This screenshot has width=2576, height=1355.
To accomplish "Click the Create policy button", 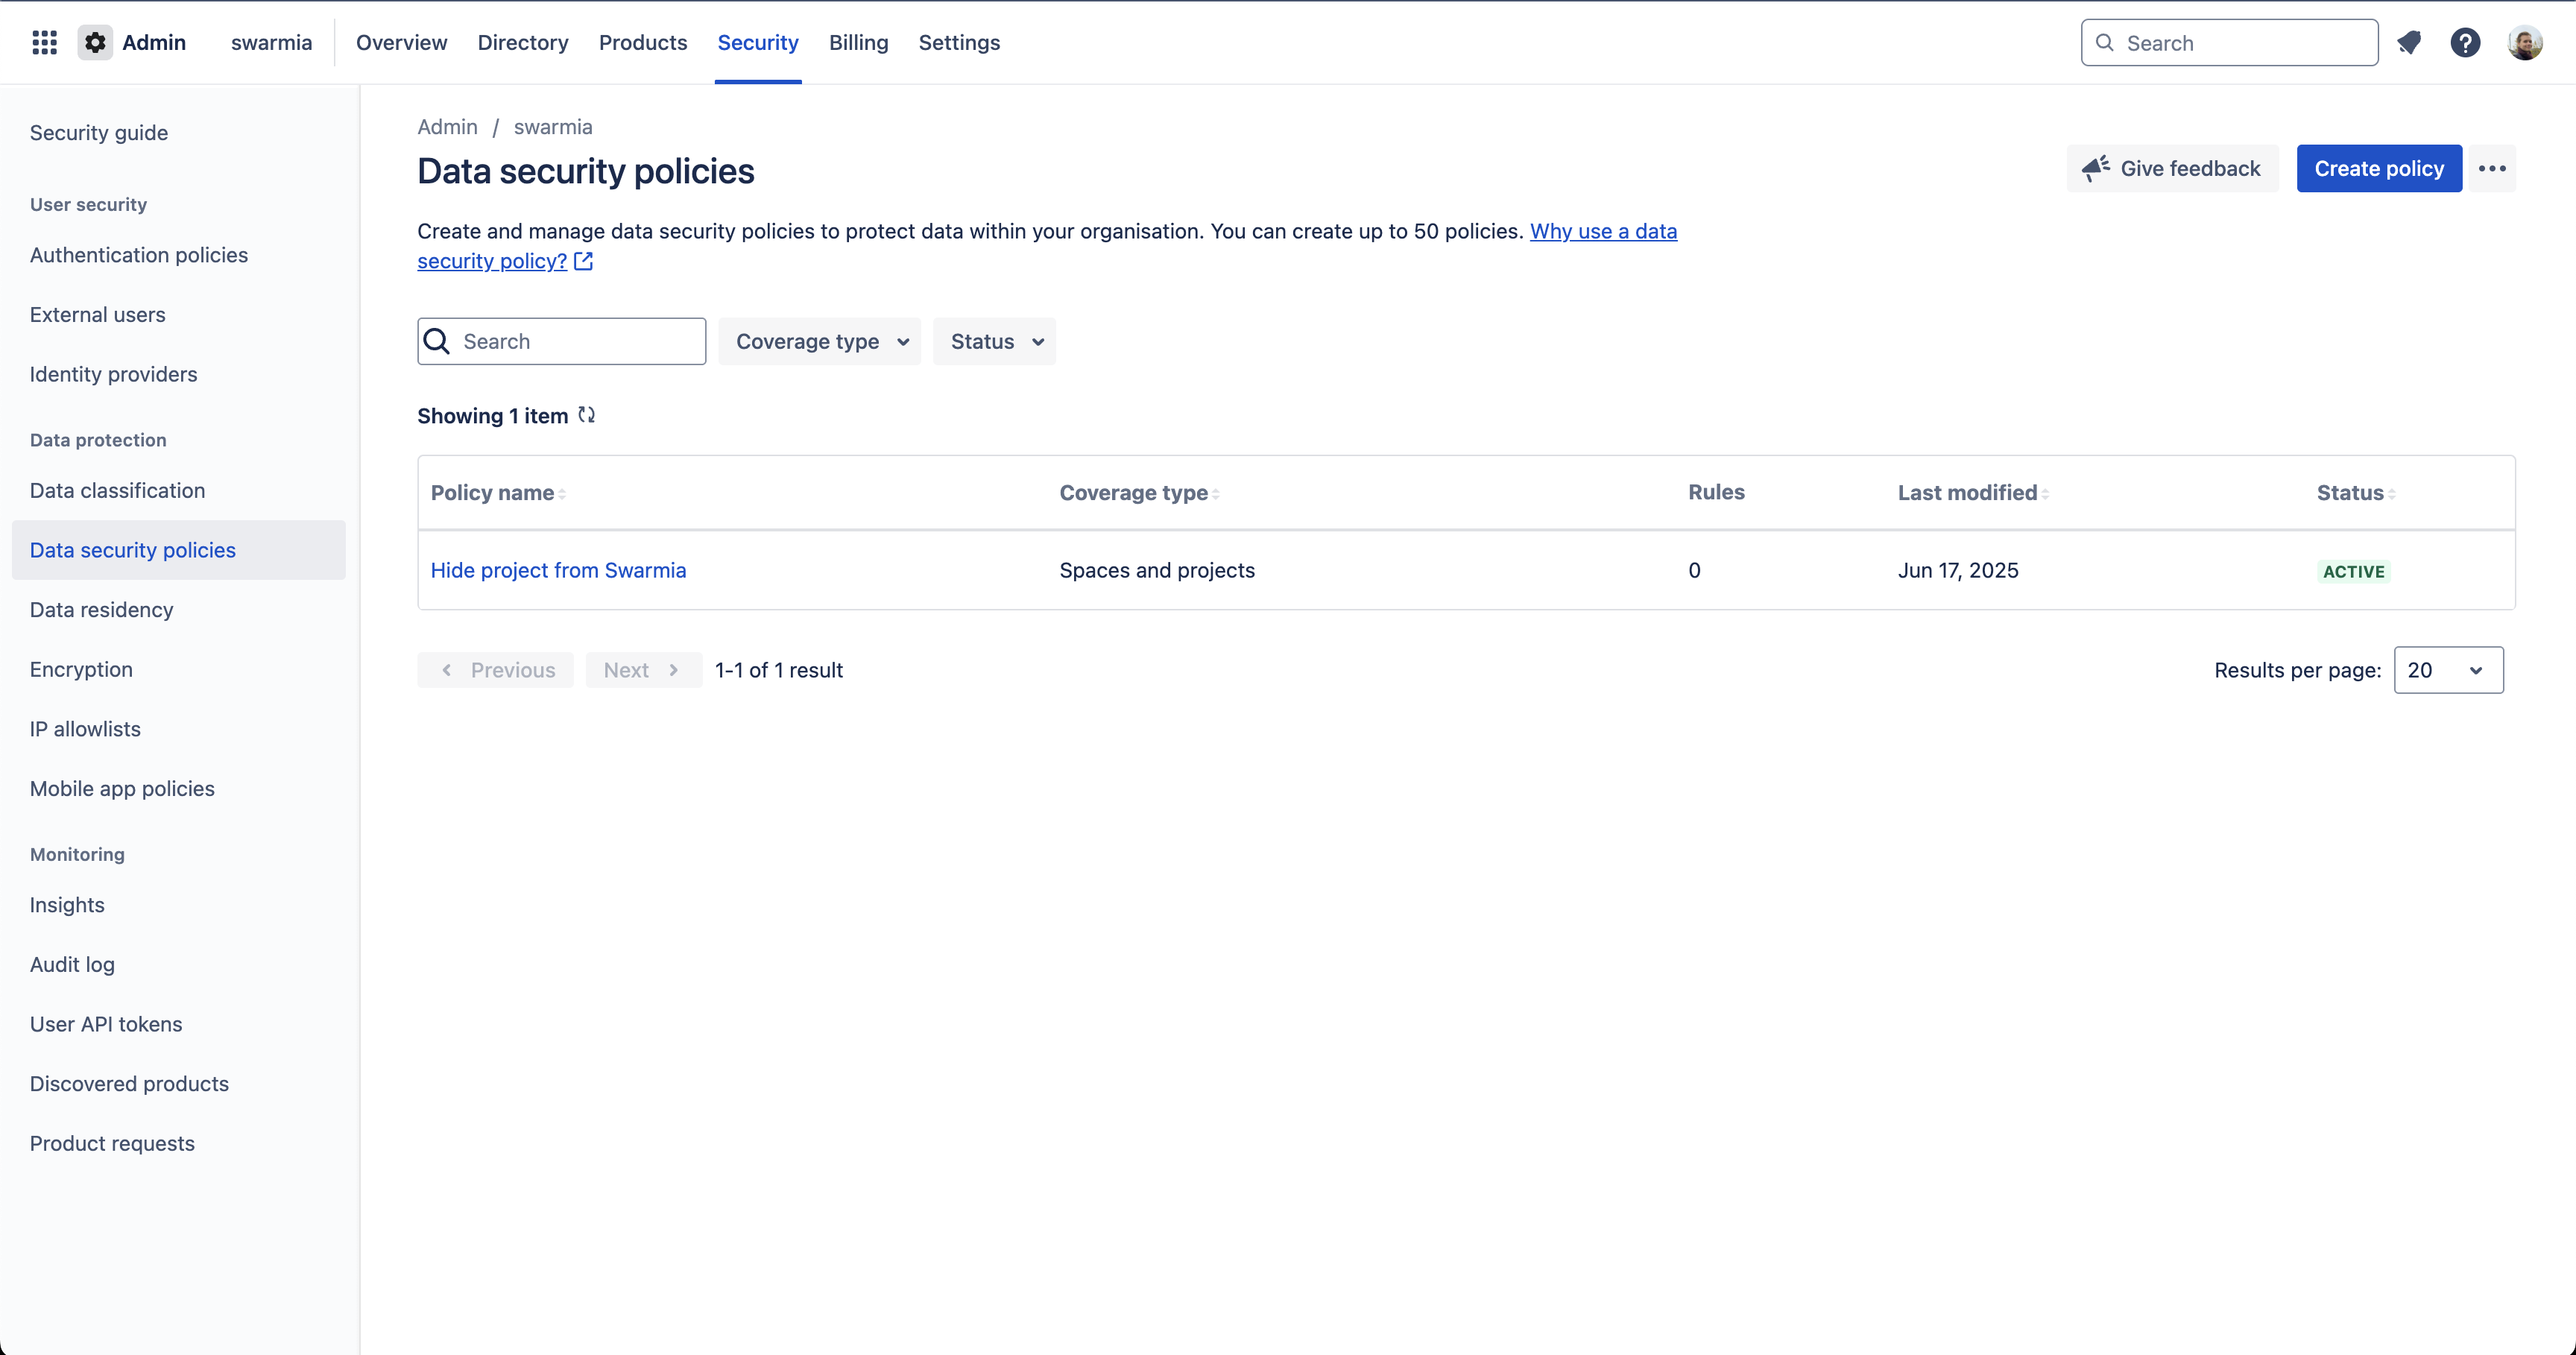I will tap(2379, 168).
